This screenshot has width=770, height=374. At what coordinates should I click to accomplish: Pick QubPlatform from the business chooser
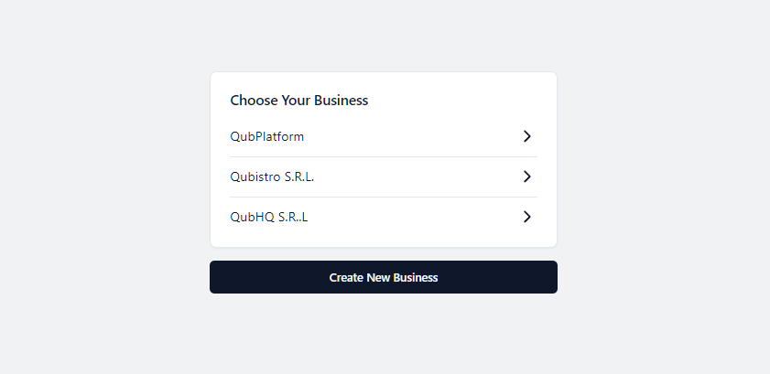click(384, 136)
